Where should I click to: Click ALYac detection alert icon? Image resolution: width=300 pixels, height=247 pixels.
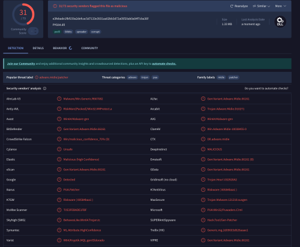(203, 99)
